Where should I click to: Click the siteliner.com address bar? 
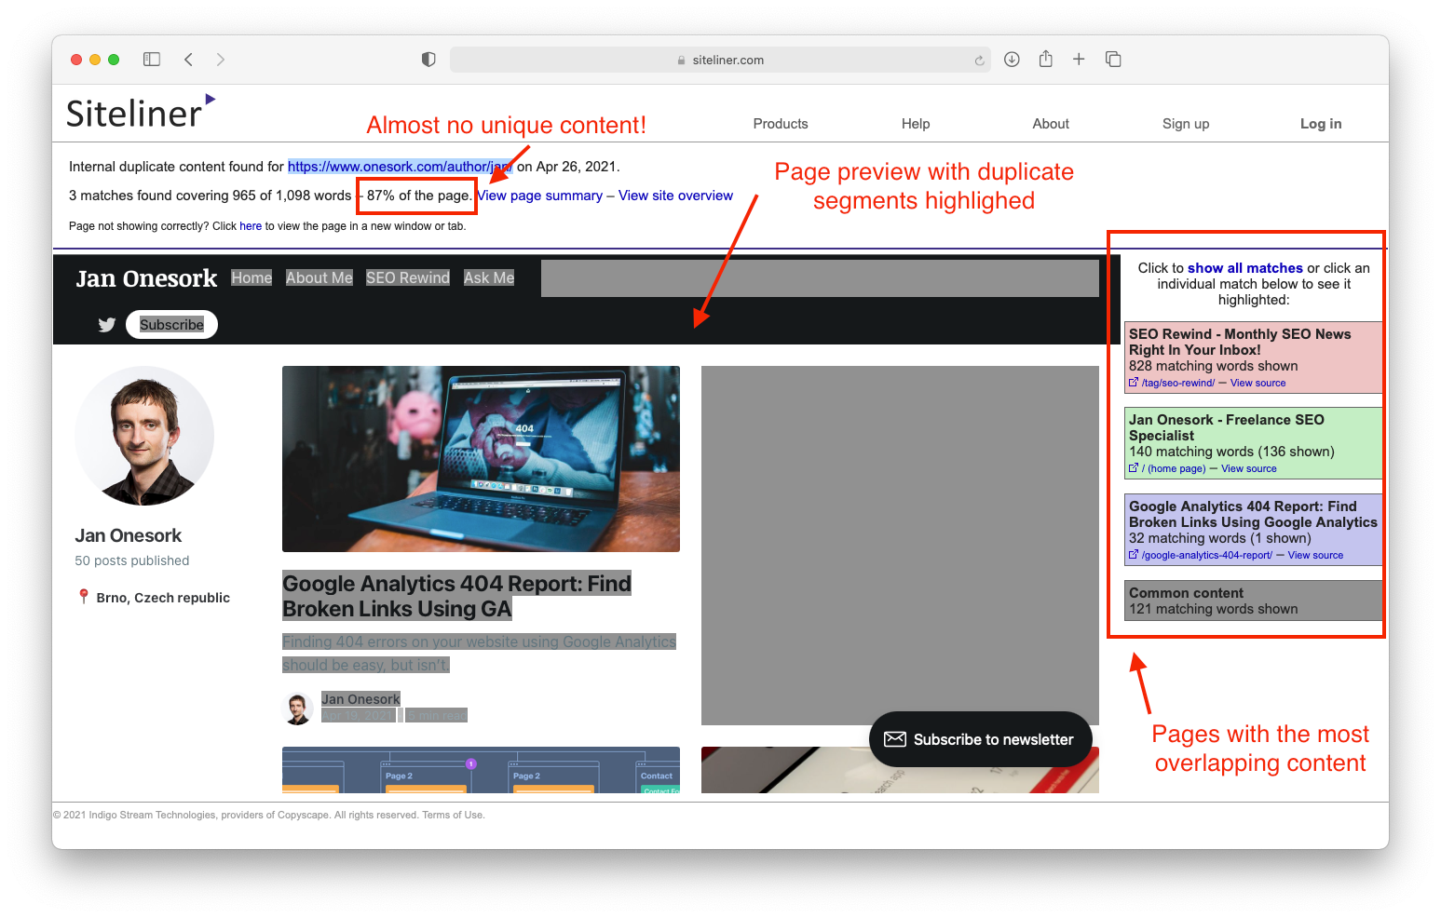pyautogui.click(x=720, y=60)
